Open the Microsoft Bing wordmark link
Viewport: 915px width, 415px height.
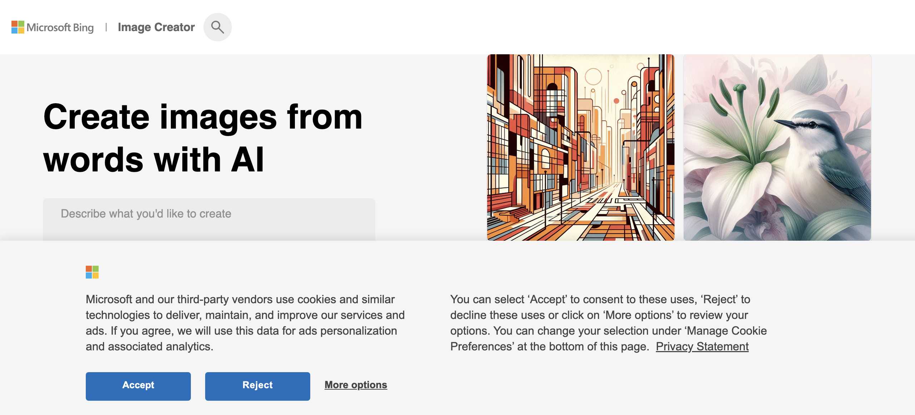click(x=60, y=27)
